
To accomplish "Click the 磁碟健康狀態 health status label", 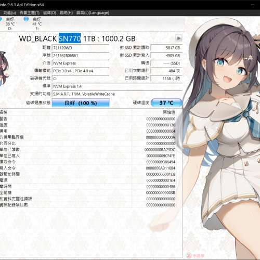I will coord(38,102).
